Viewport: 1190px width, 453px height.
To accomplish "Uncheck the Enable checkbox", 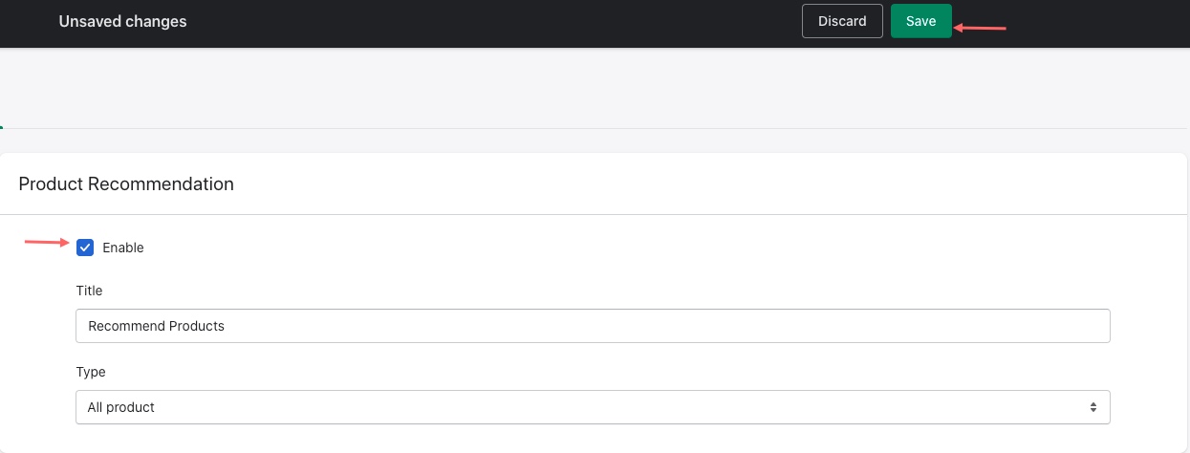I will pos(85,248).
